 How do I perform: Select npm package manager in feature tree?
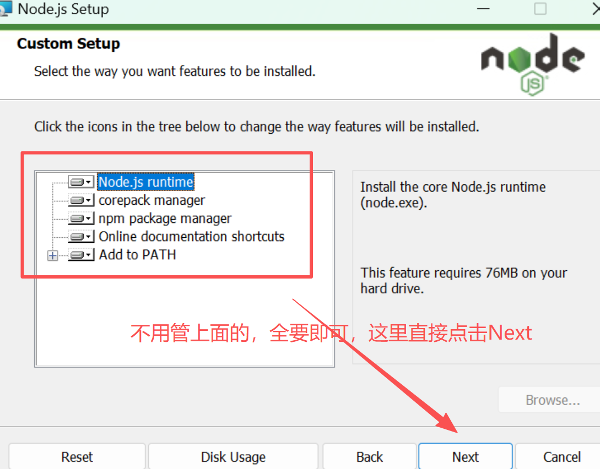point(165,219)
